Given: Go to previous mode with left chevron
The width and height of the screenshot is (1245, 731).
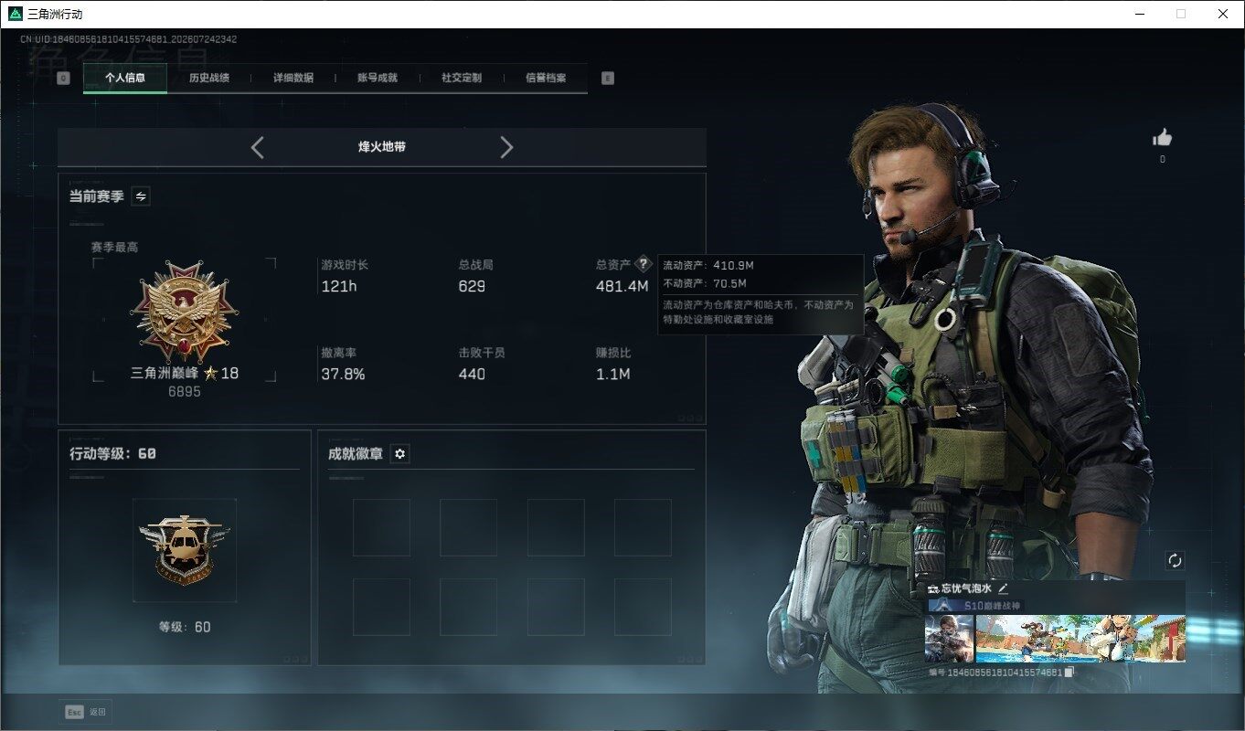Looking at the screenshot, I should (258, 147).
